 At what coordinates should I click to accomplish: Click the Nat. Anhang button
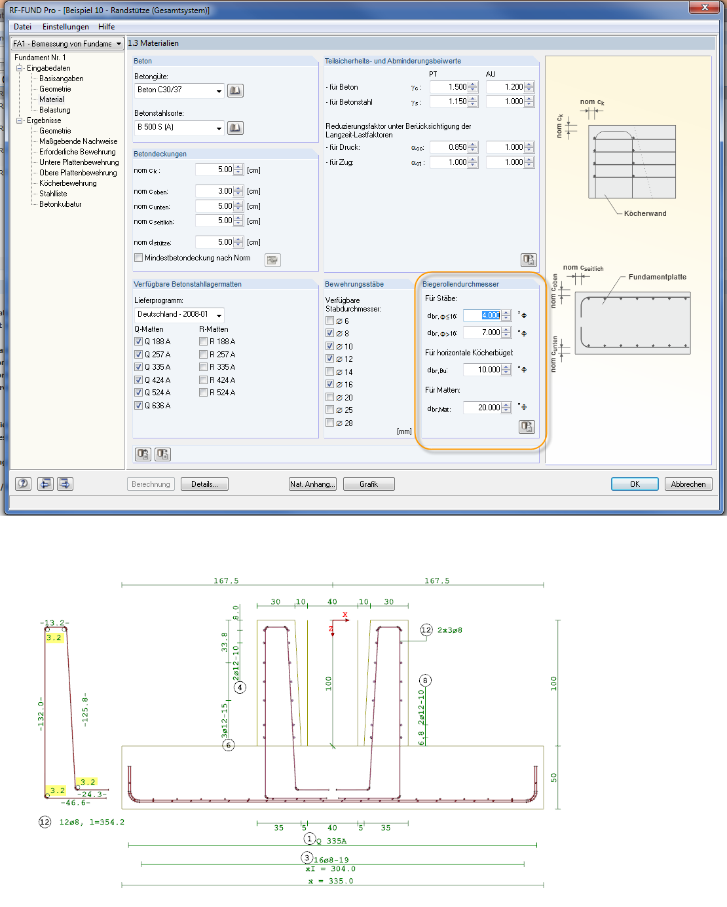point(312,484)
